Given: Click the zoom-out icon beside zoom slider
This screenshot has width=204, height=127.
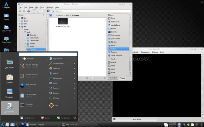Looking at the screenshot, I should tap(87, 78).
